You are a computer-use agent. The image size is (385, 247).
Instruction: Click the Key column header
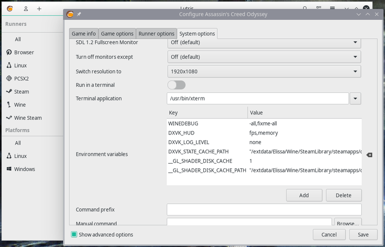pyautogui.click(x=207, y=113)
